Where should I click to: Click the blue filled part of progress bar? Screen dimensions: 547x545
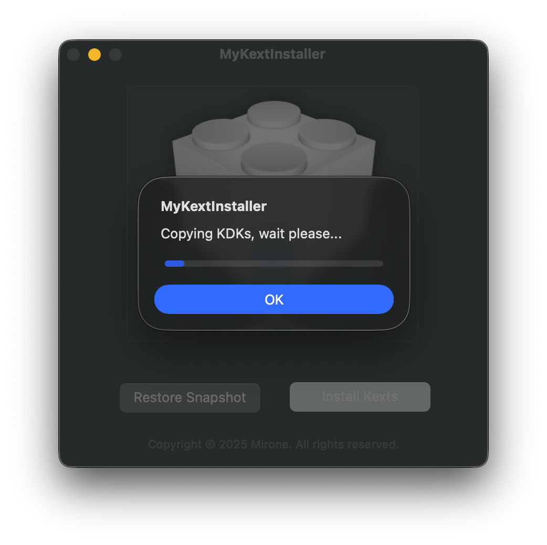[174, 264]
